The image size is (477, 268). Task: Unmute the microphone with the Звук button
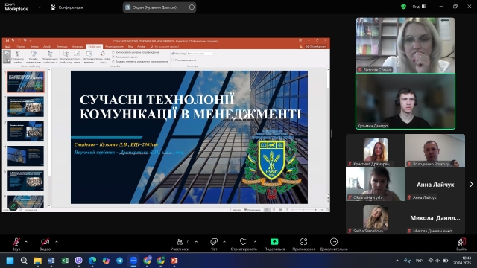point(16,244)
